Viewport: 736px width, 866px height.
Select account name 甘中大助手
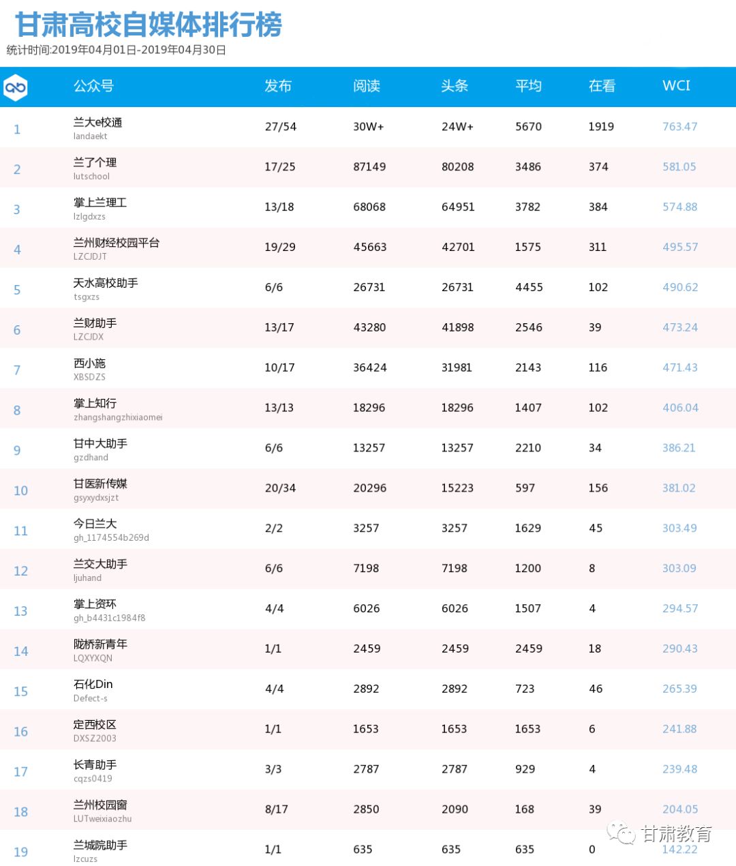click(x=100, y=445)
